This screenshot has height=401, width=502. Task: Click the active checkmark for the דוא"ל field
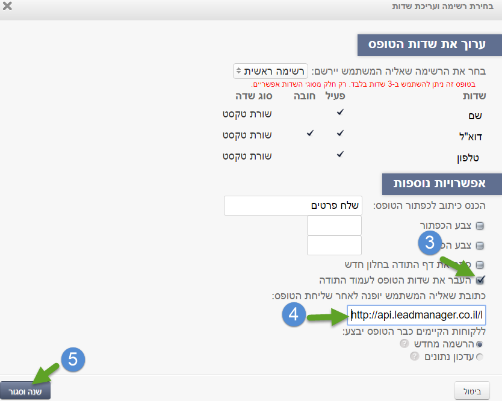[340, 134]
